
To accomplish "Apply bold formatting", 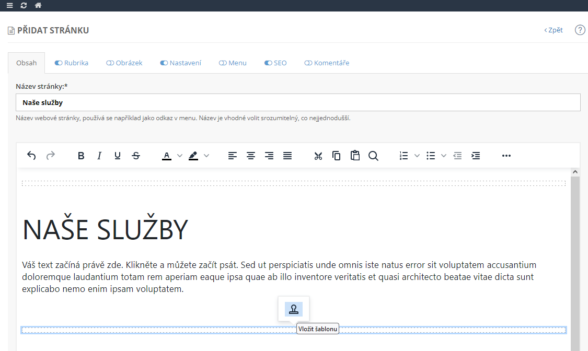I will click(x=81, y=156).
